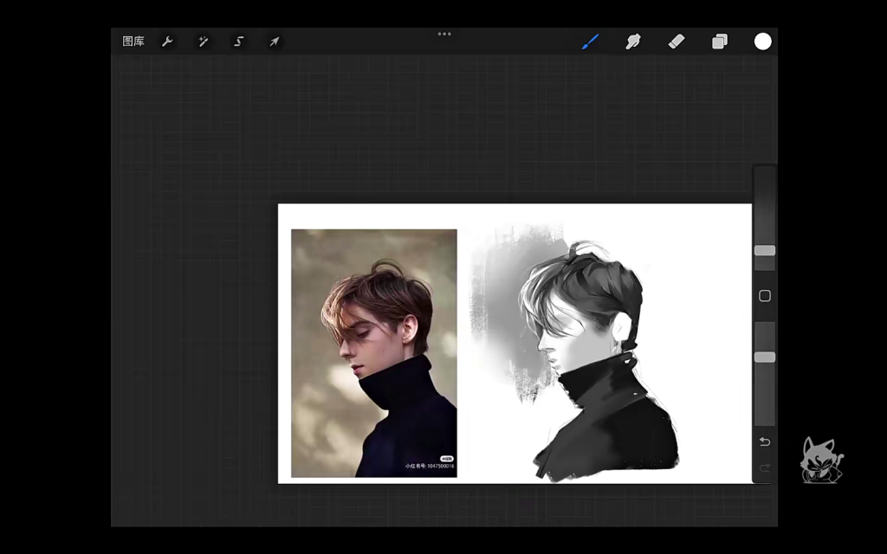Select the Smudge tool
Image resolution: width=887 pixels, height=554 pixels.
[x=633, y=42]
